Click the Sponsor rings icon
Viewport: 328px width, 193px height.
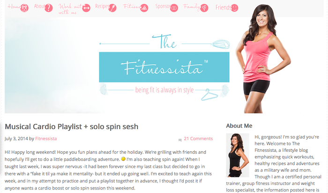pos(174,8)
